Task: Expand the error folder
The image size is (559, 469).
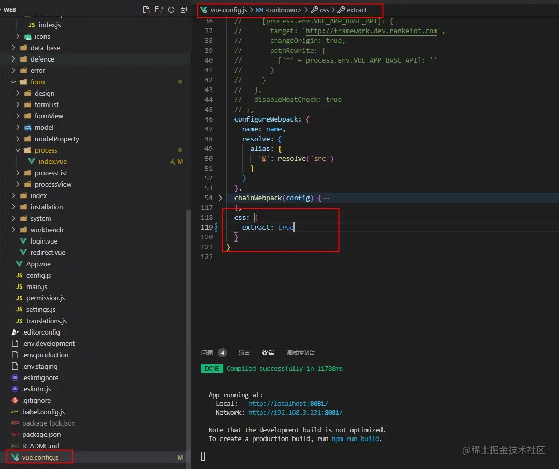Action: coord(37,70)
